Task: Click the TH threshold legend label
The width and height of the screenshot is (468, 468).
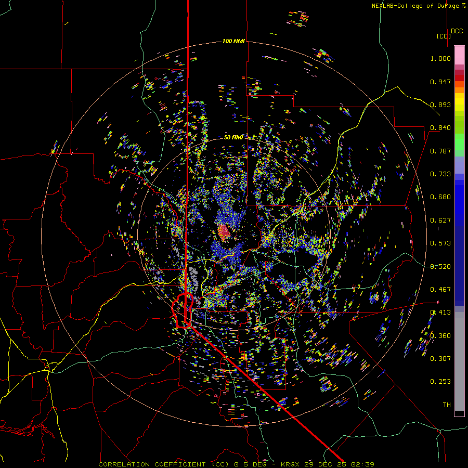Action: coord(447,405)
